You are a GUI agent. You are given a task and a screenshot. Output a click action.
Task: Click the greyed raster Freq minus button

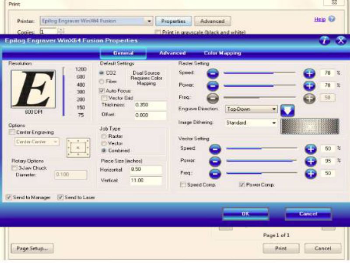(x=213, y=98)
